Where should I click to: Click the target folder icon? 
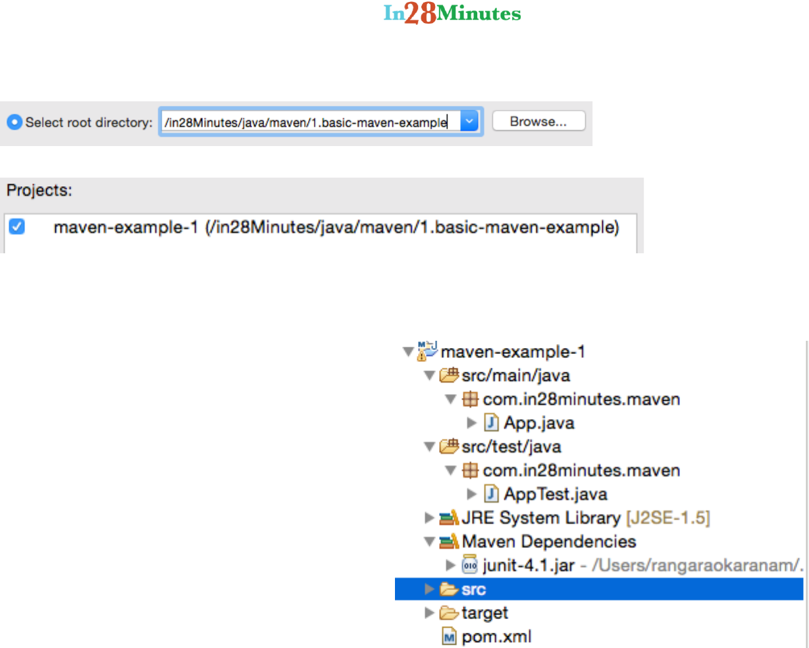(449, 612)
